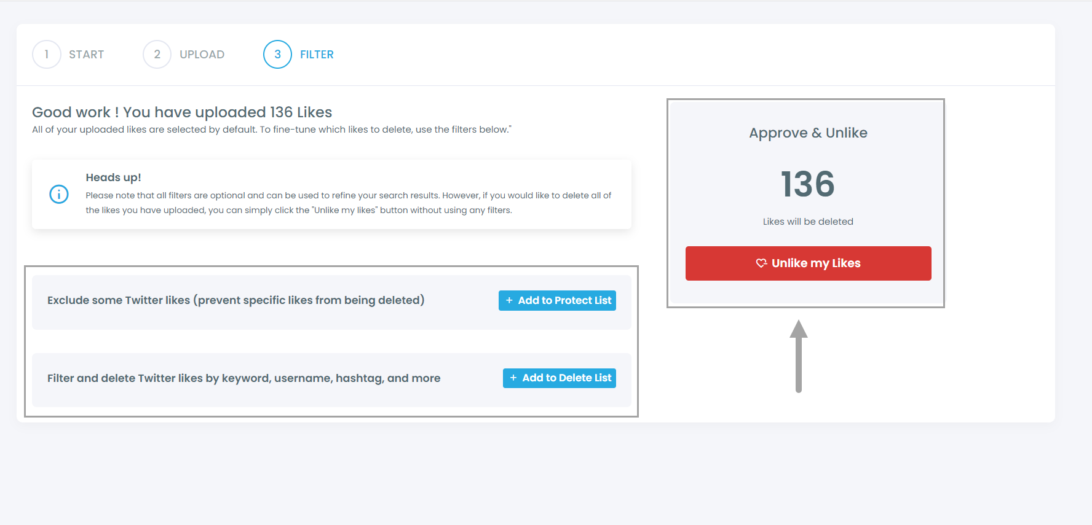
Task: Click the gray upward arrow
Action: [799, 356]
